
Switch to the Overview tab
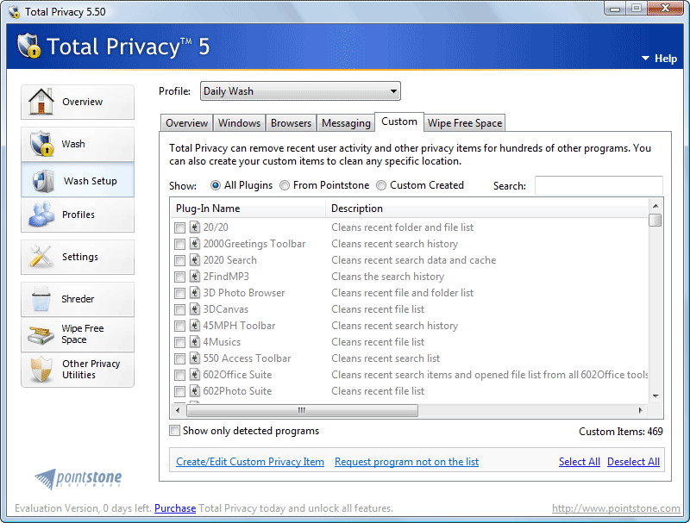[186, 122]
